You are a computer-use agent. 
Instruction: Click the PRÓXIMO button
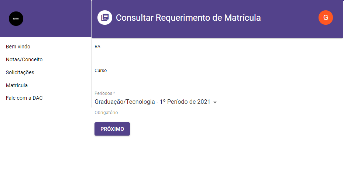(112, 129)
